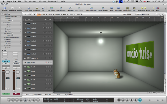Image resolution: width=167 pixels, height=104 pixels.
Task: Open the Hyper Editor tab
Action: pyautogui.click(x=69, y=95)
